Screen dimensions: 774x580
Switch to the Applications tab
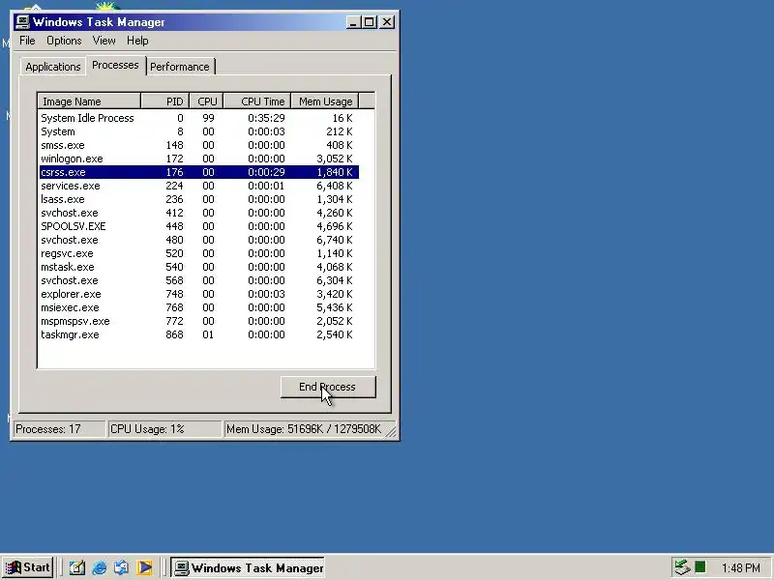click(x=53, y=67)
